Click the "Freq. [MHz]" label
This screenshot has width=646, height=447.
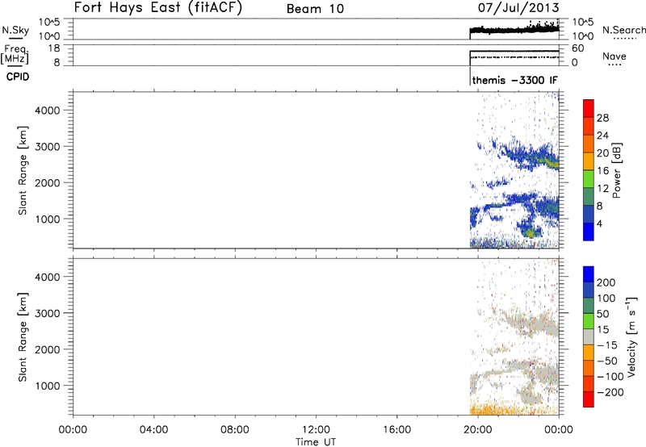point(15,54)
